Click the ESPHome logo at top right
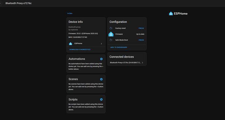Viewport: 225px width, 120px height. pyautogui.click(x=178, y=14)
